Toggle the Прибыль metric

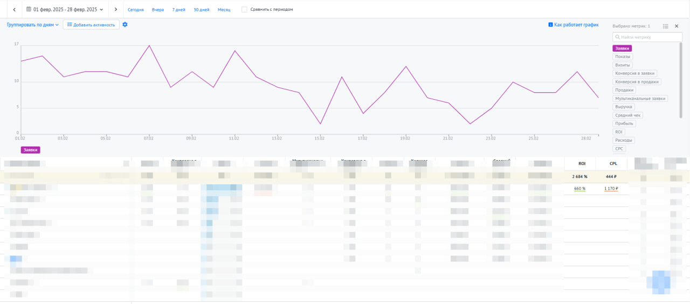click(624, 123)
